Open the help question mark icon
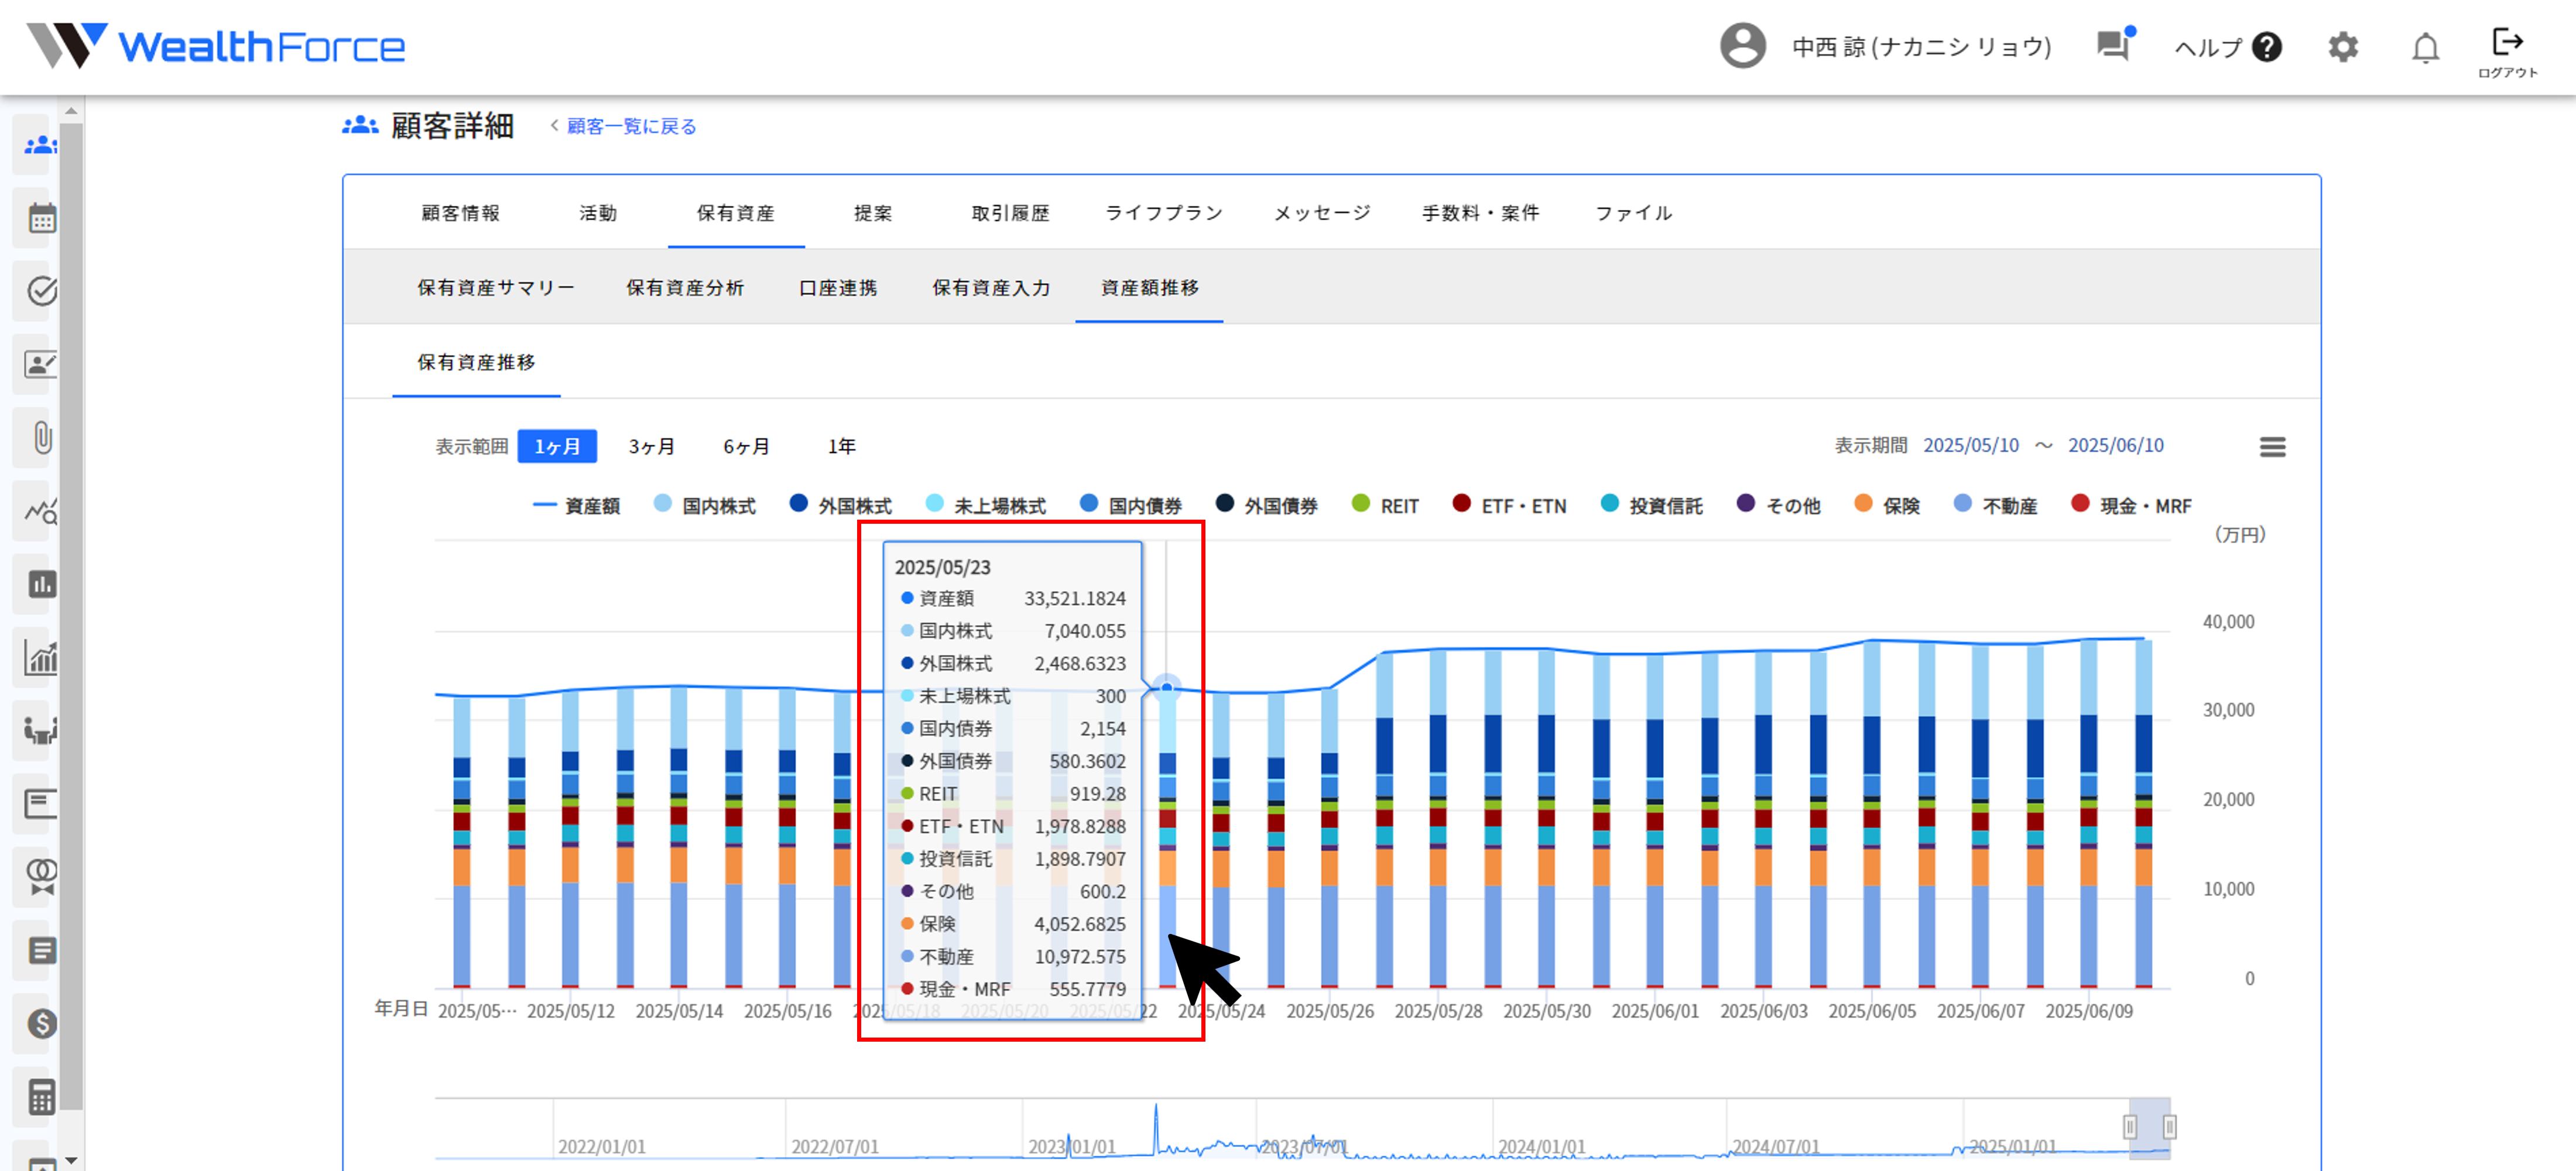Image resolution: width=2576 pixels, height=1171 pixels. pyautogui.click(x=2267, y=47)
